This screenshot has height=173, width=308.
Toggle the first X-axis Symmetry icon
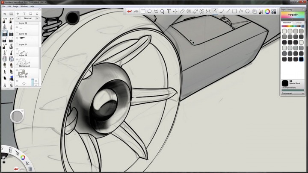coord(201,12)
